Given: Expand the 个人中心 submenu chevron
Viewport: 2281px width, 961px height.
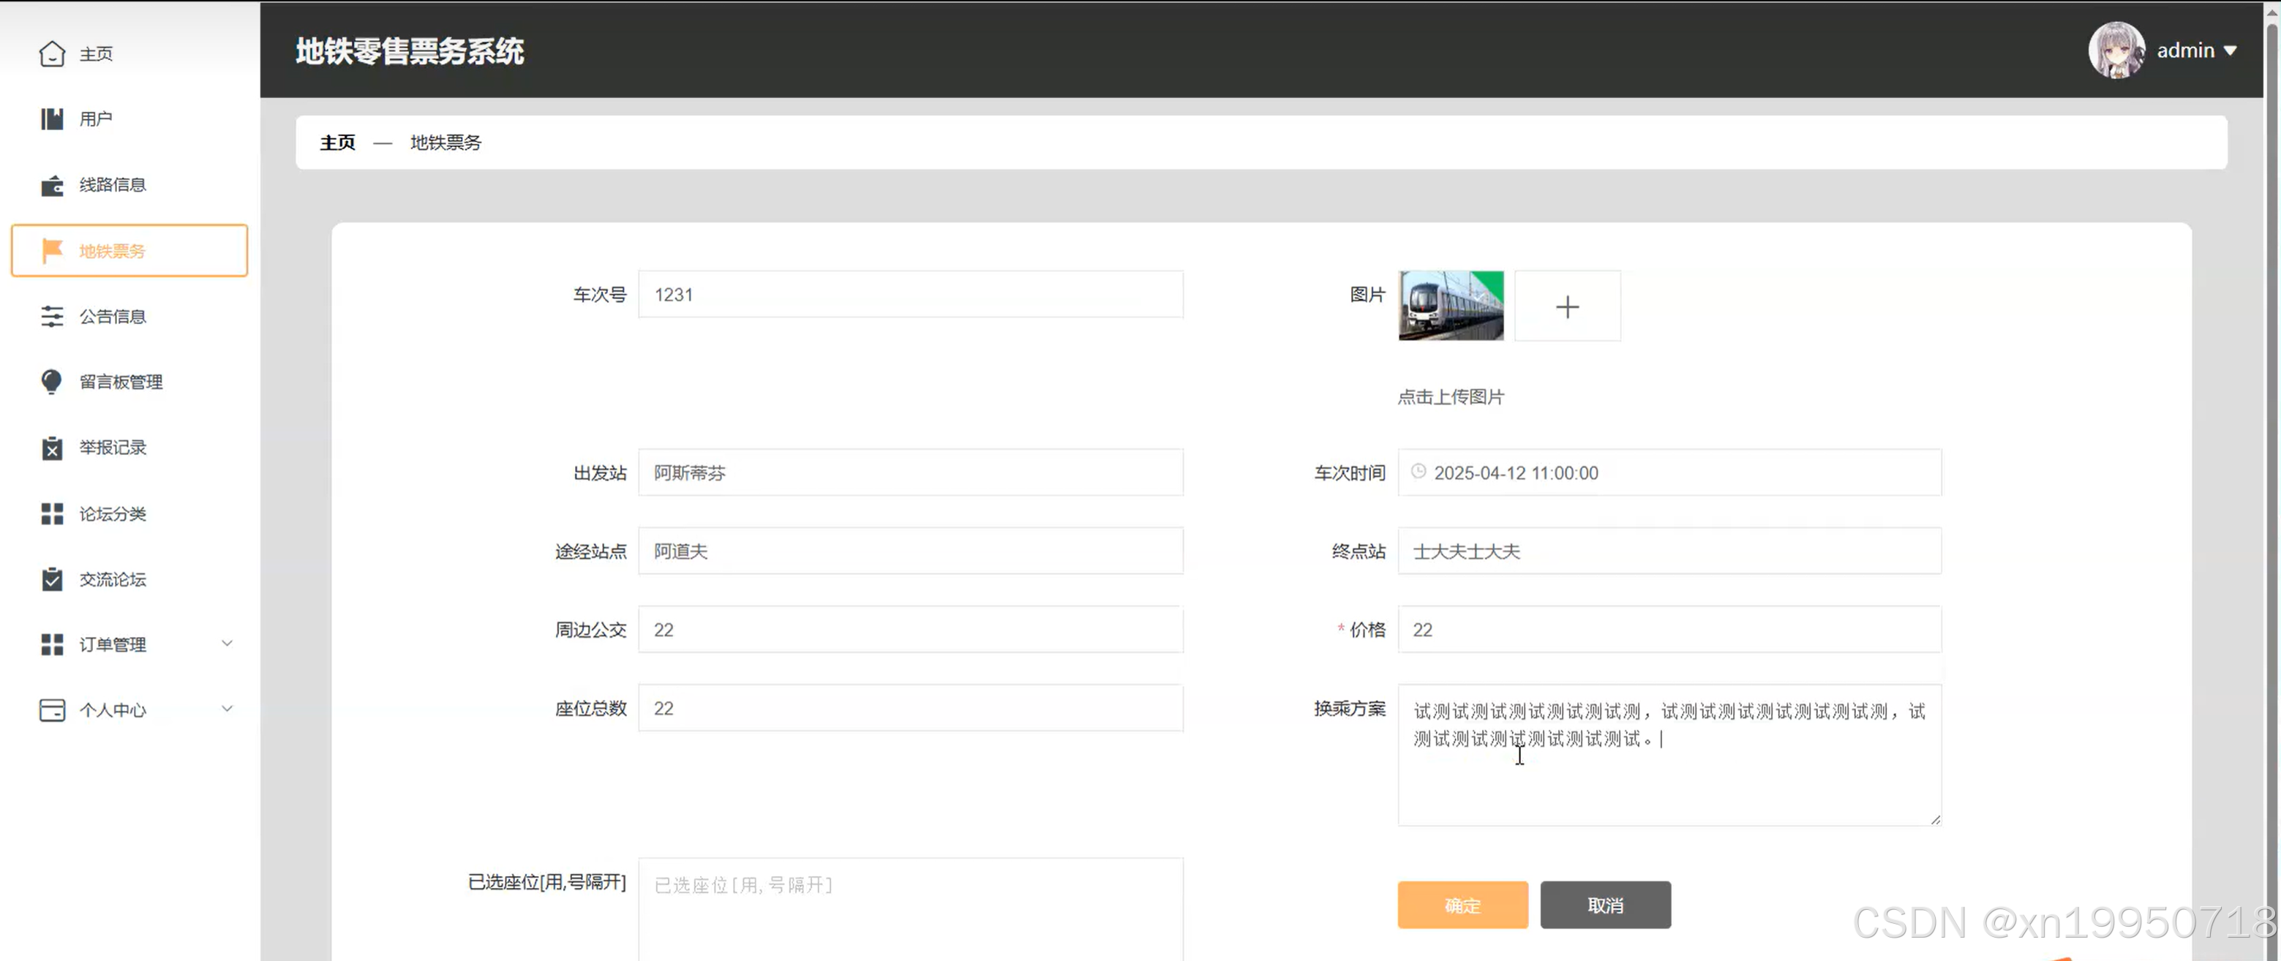Looking at the screenshot, I should pyautogui.click(x=227, y=709).
